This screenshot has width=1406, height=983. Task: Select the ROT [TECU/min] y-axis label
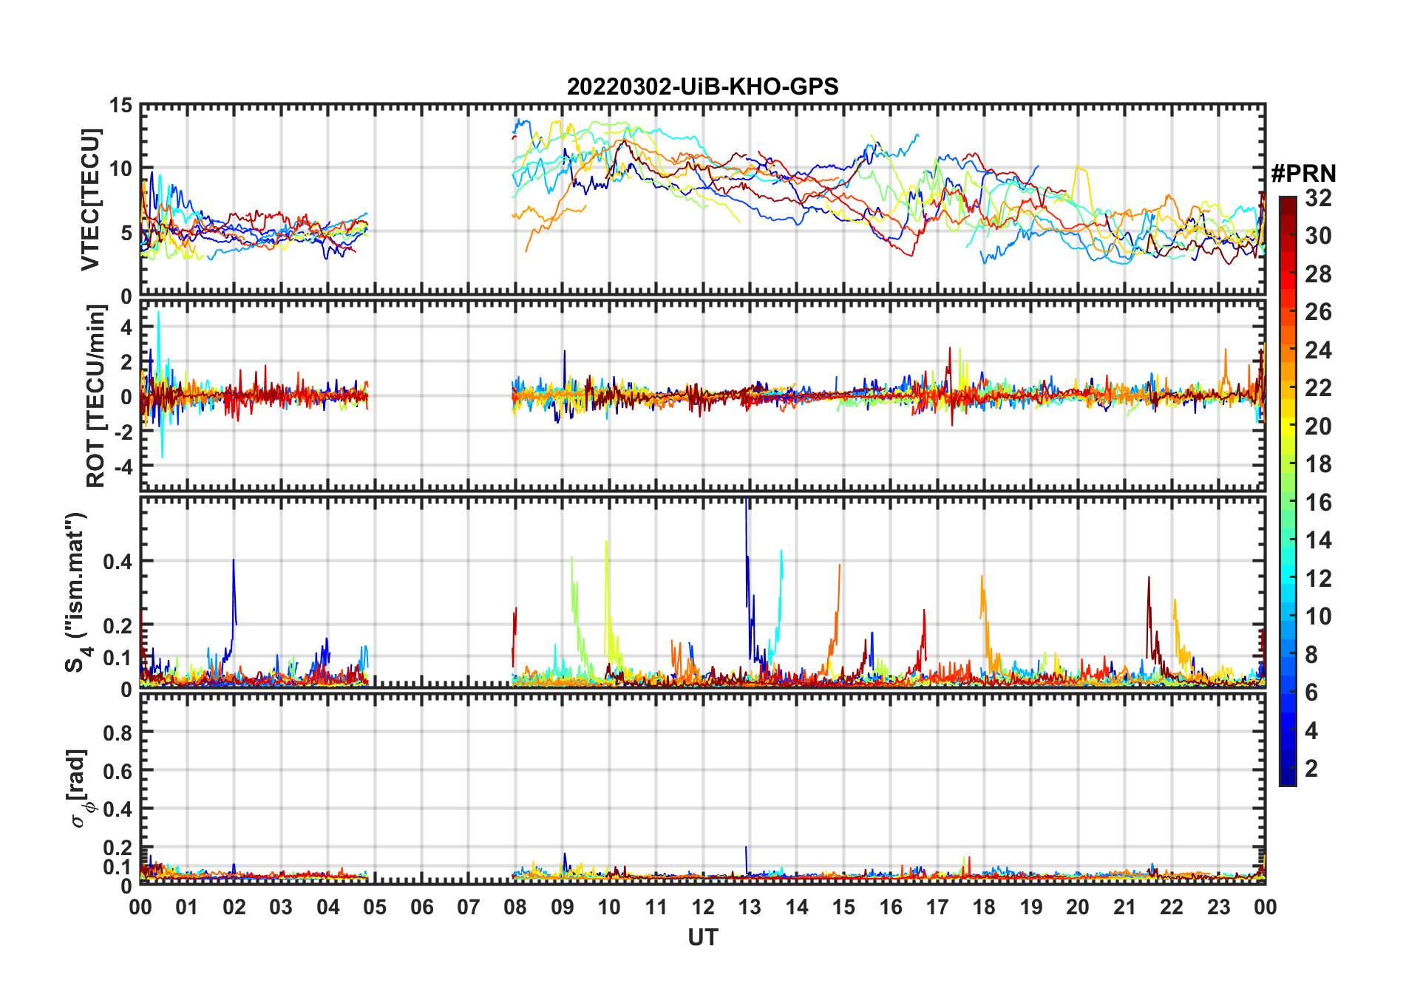96,396
